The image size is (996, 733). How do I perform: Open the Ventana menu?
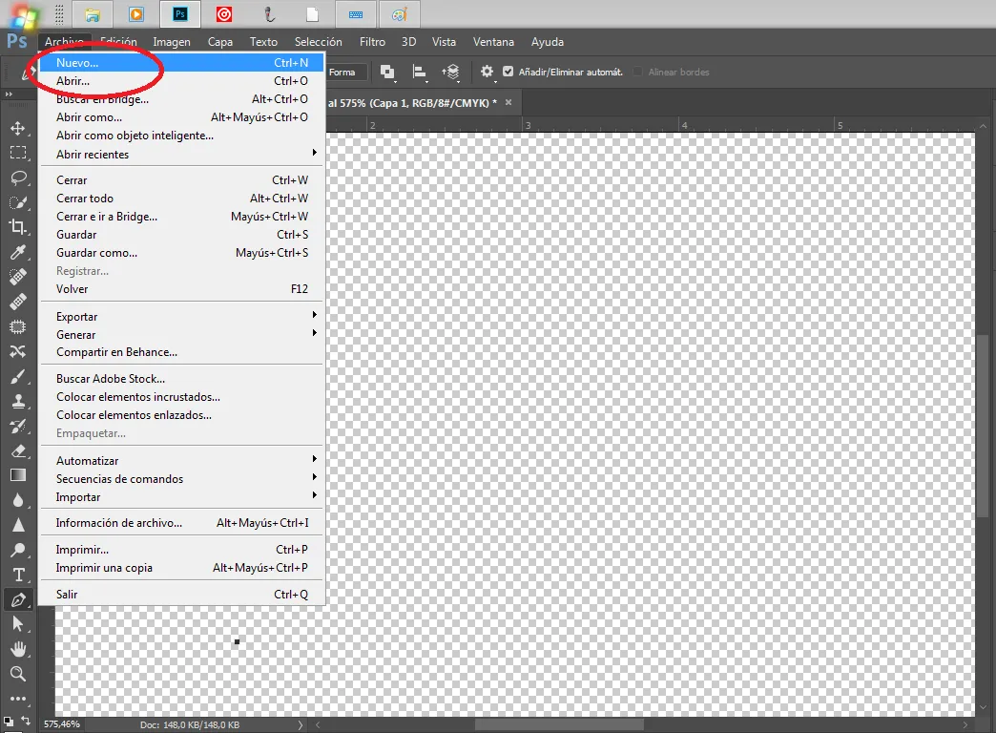(x=493, y=42)
